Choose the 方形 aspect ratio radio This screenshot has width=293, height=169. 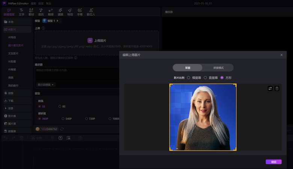[x=222, y=78]
